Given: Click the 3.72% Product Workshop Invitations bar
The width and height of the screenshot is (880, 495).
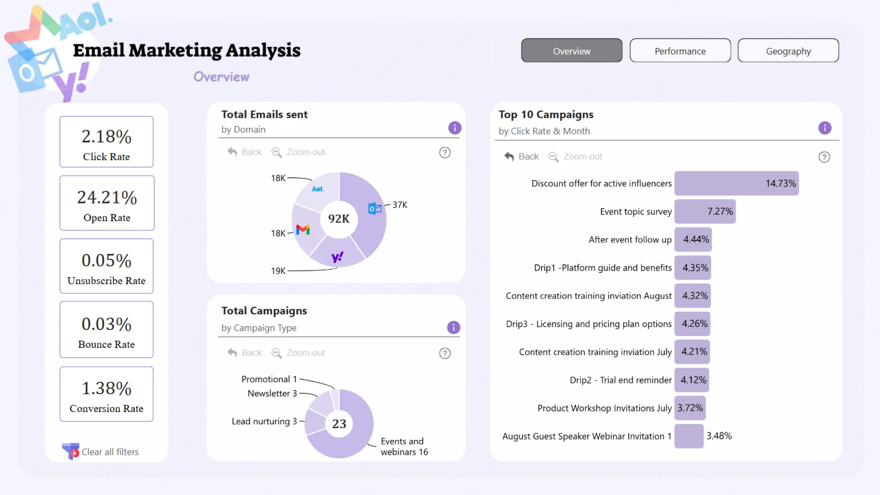Looking at the screenshot, I should tap(690, 408).
